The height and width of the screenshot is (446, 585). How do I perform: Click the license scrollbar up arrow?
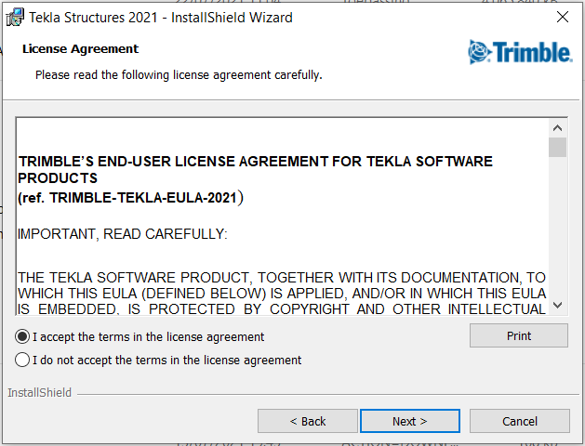[x=557, y=128]
